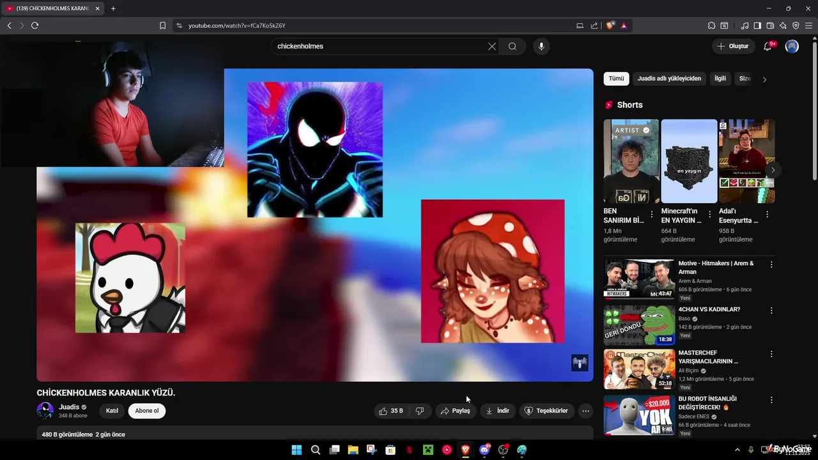Click the Paylaş share button

pyautogui.click(x=455, y=411)
